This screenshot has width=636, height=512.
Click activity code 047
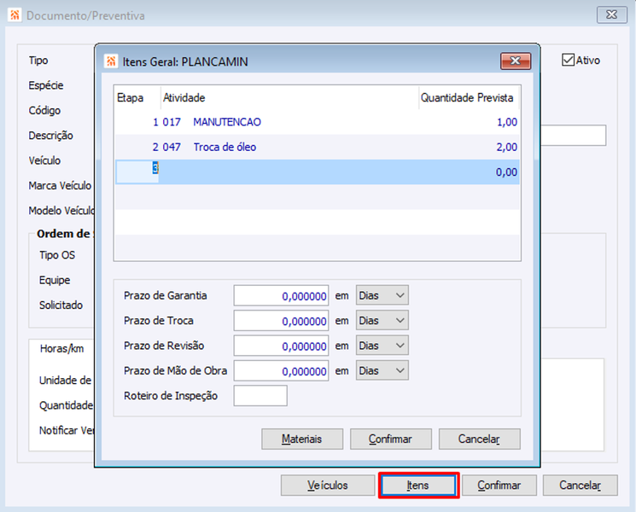tap(172, 147)
